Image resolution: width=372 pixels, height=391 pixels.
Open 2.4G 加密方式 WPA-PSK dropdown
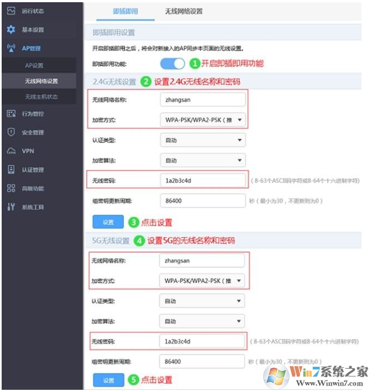pyautogui.click(x=203, y=120)
